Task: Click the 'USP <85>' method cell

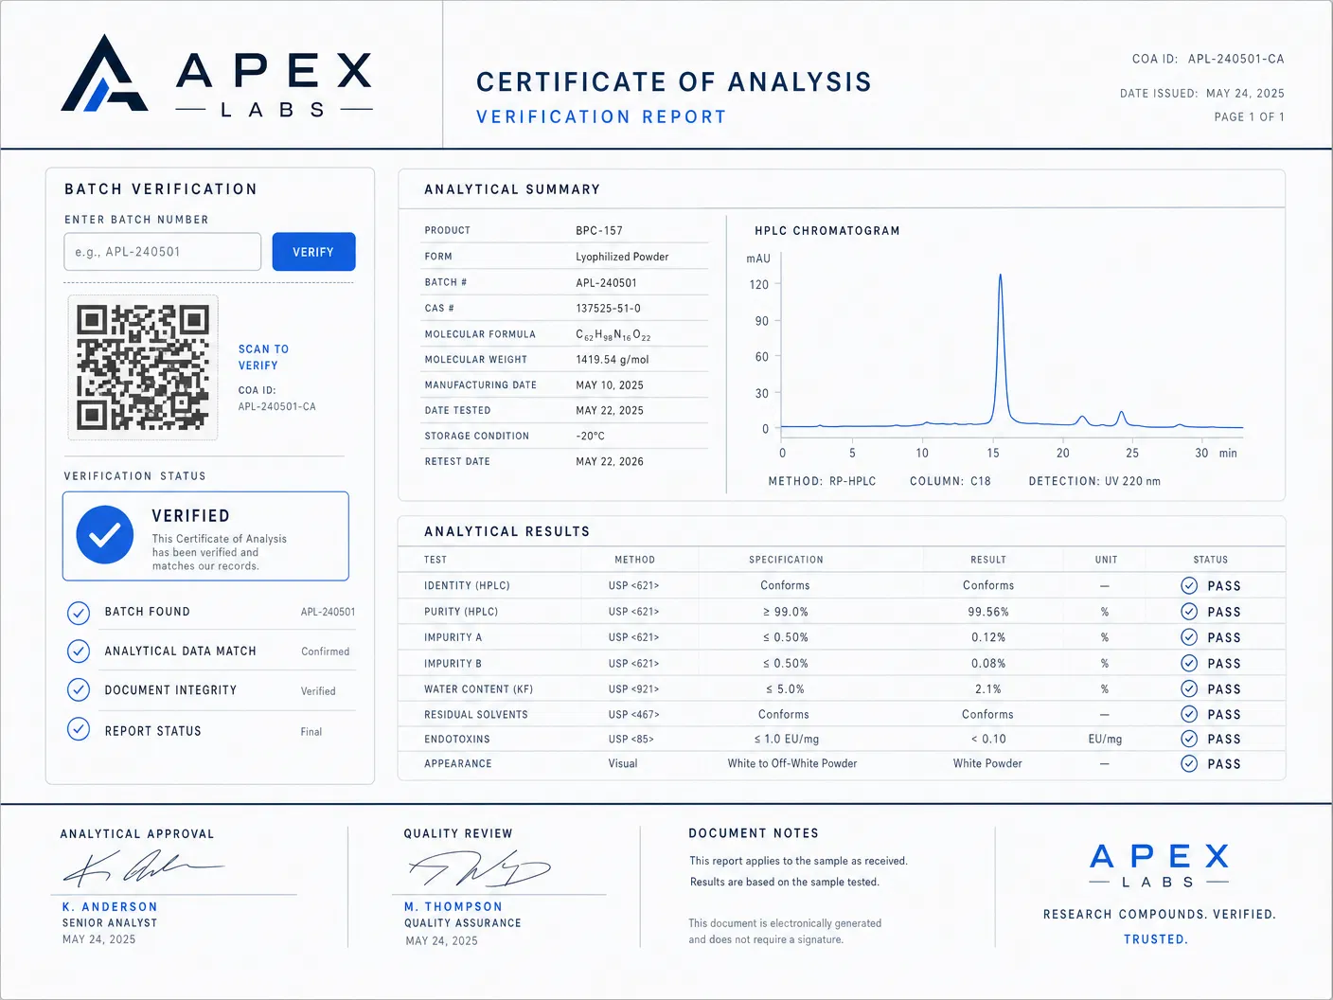Action: 631,739
